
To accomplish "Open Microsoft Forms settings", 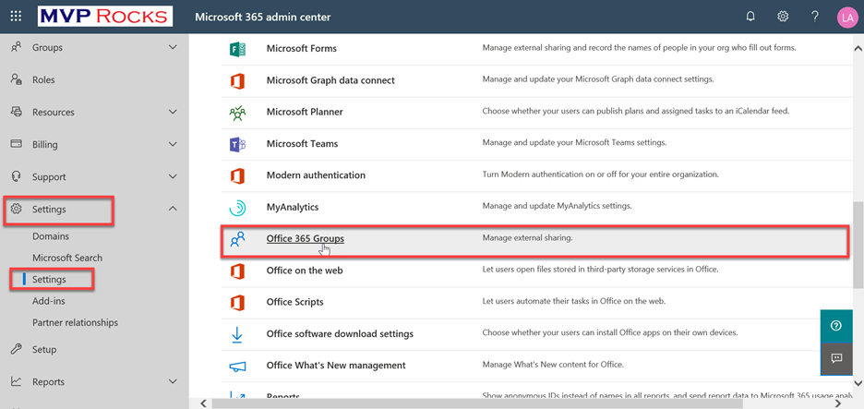I will 302,49.
